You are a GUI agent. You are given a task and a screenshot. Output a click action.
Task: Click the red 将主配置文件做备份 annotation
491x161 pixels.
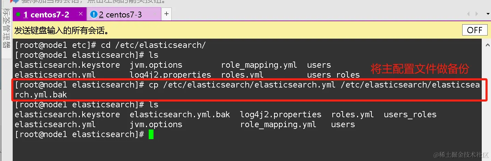[x=420, y=69]
